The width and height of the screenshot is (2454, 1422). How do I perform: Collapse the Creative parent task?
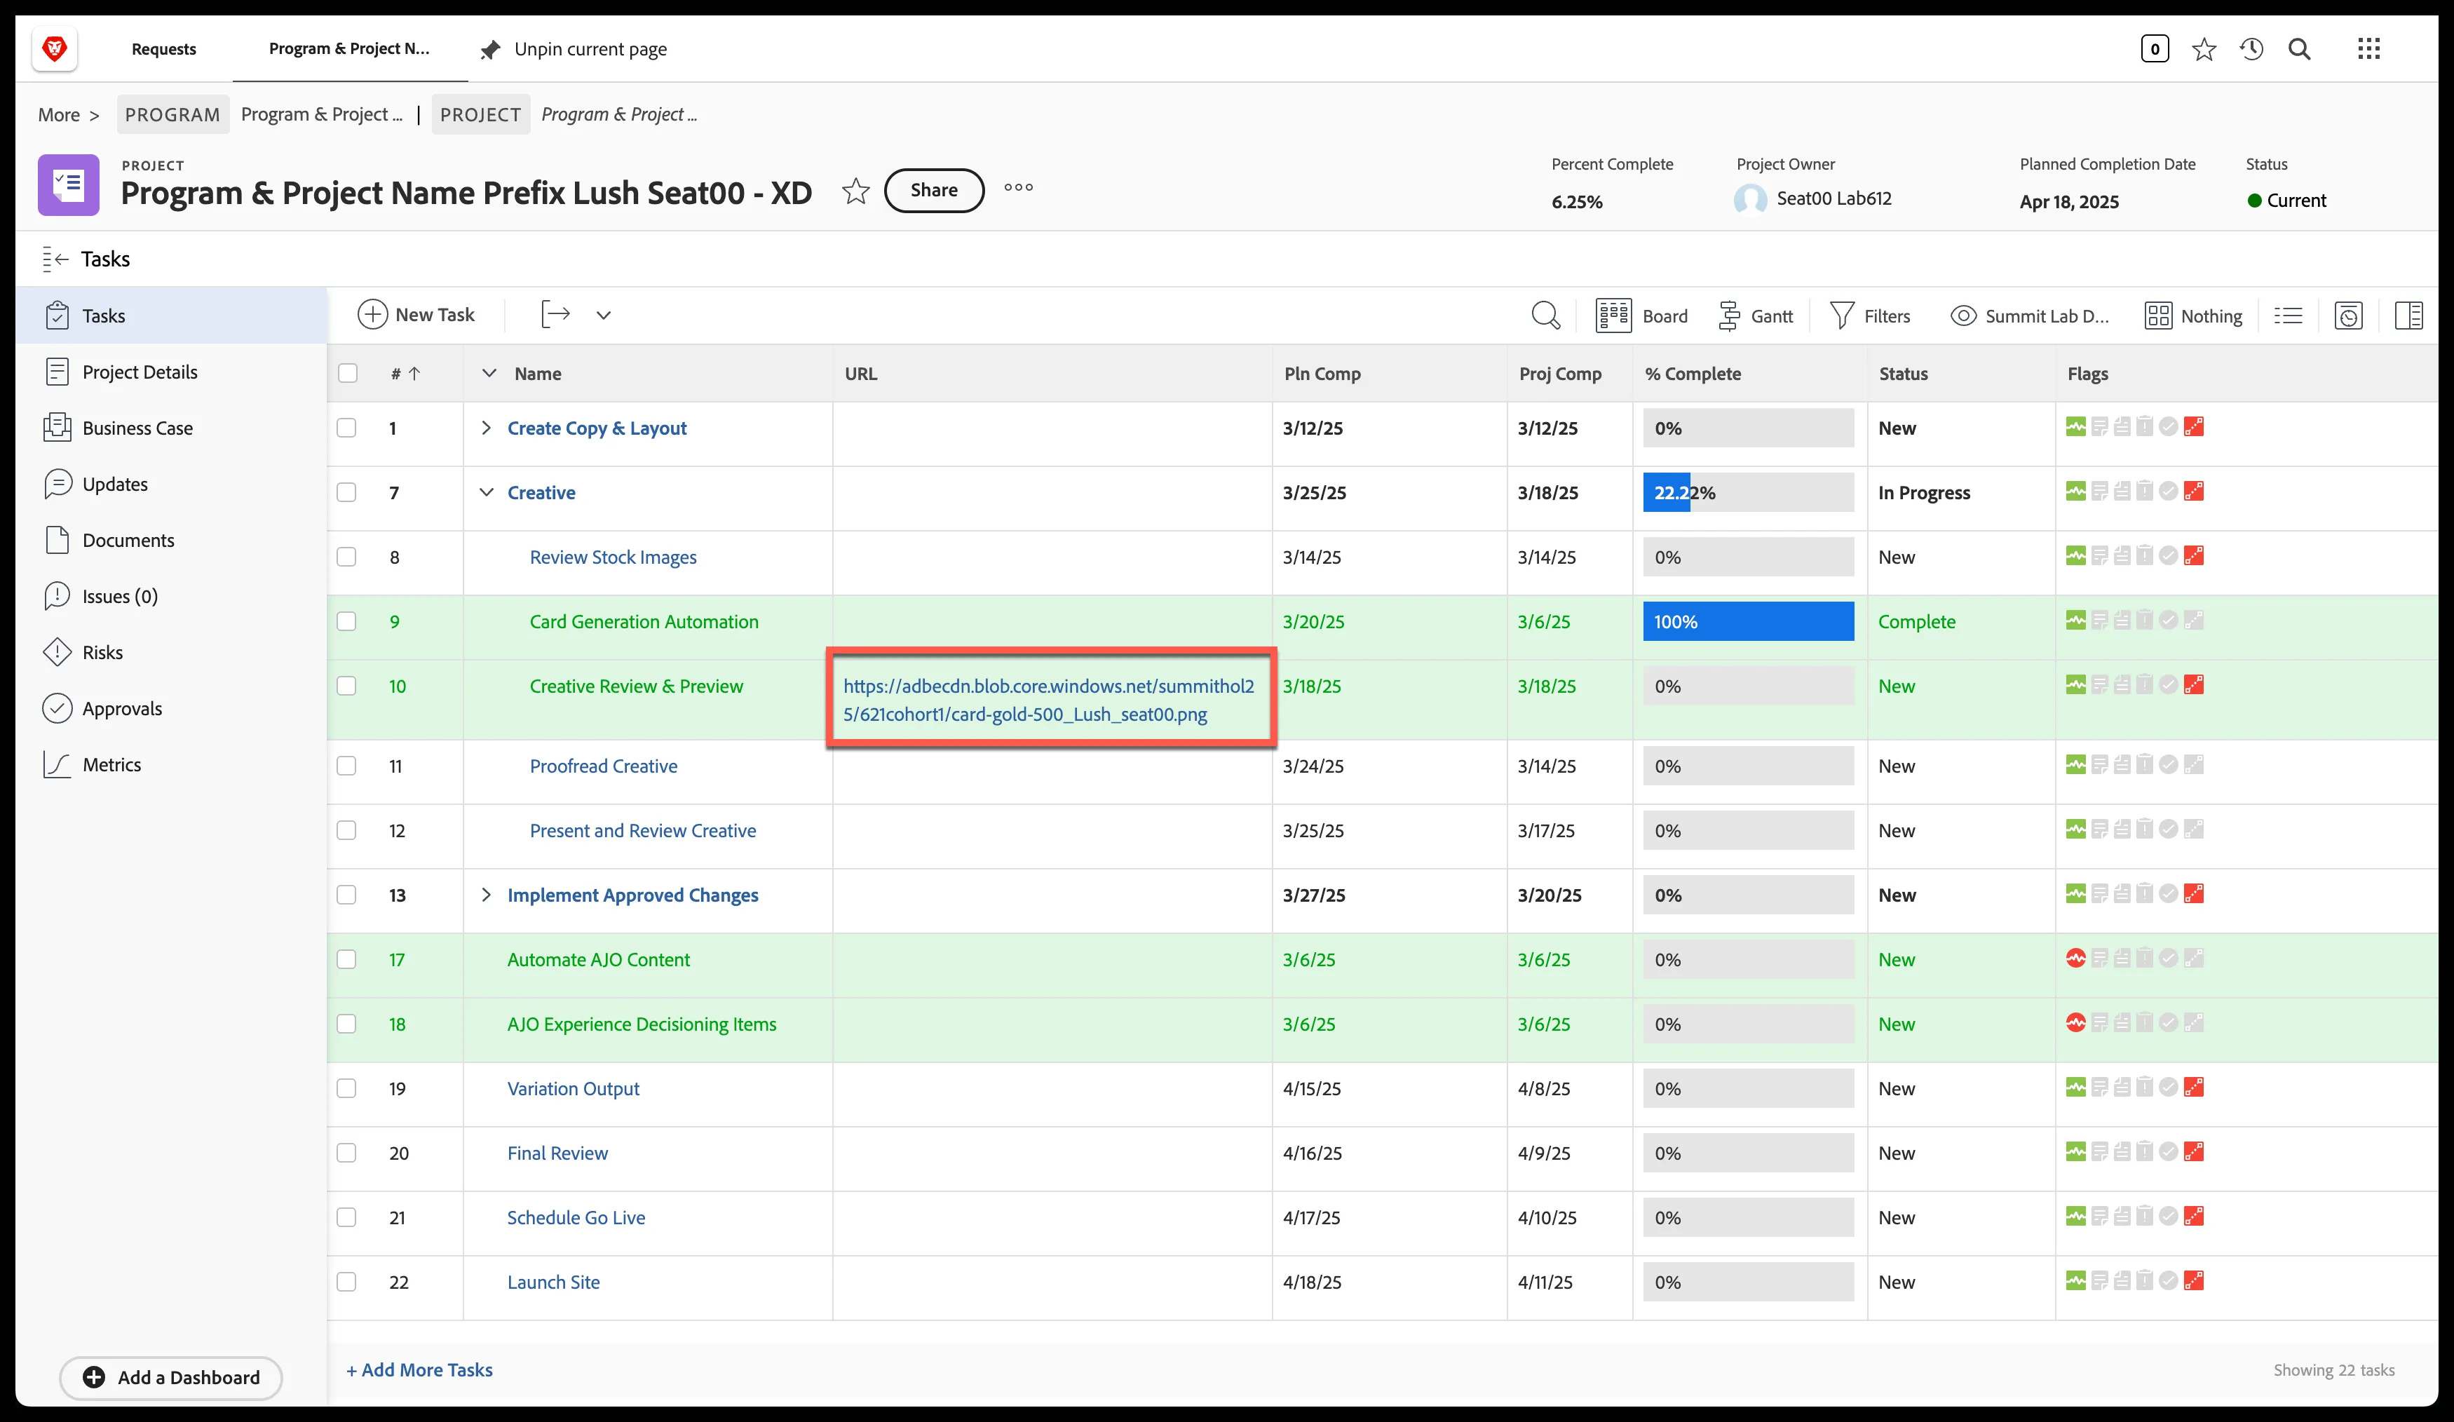click(x=486, y=492)
